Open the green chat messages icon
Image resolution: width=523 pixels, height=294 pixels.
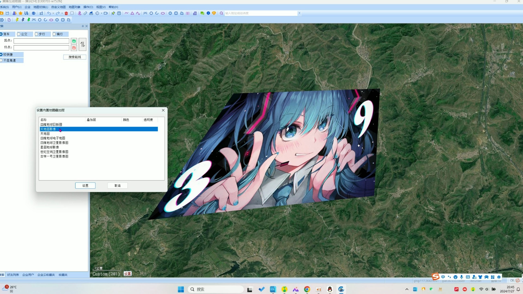pos(202,13)
